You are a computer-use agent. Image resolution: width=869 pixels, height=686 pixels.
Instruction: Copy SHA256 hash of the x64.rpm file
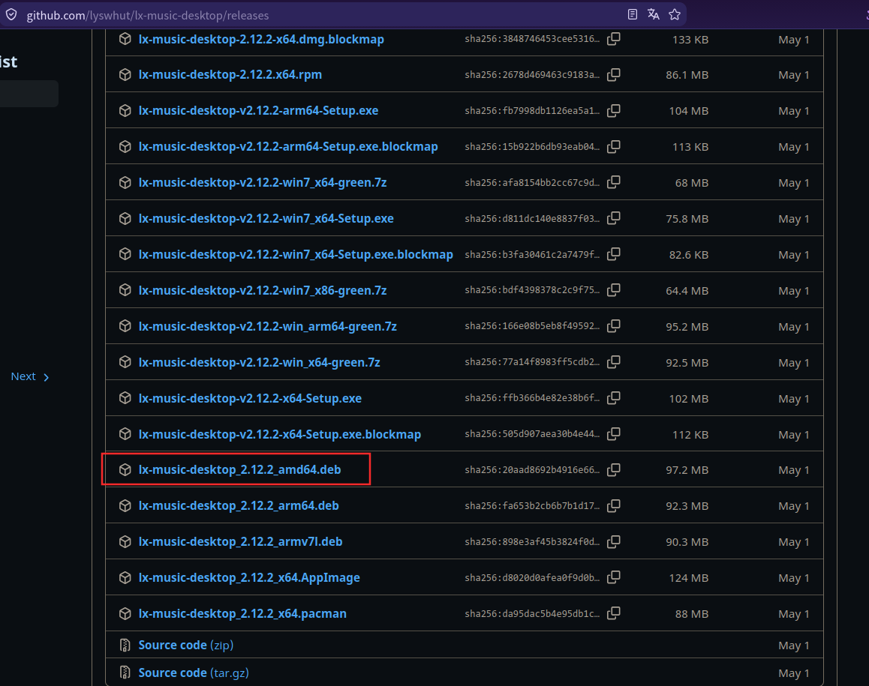coord(614,75)
